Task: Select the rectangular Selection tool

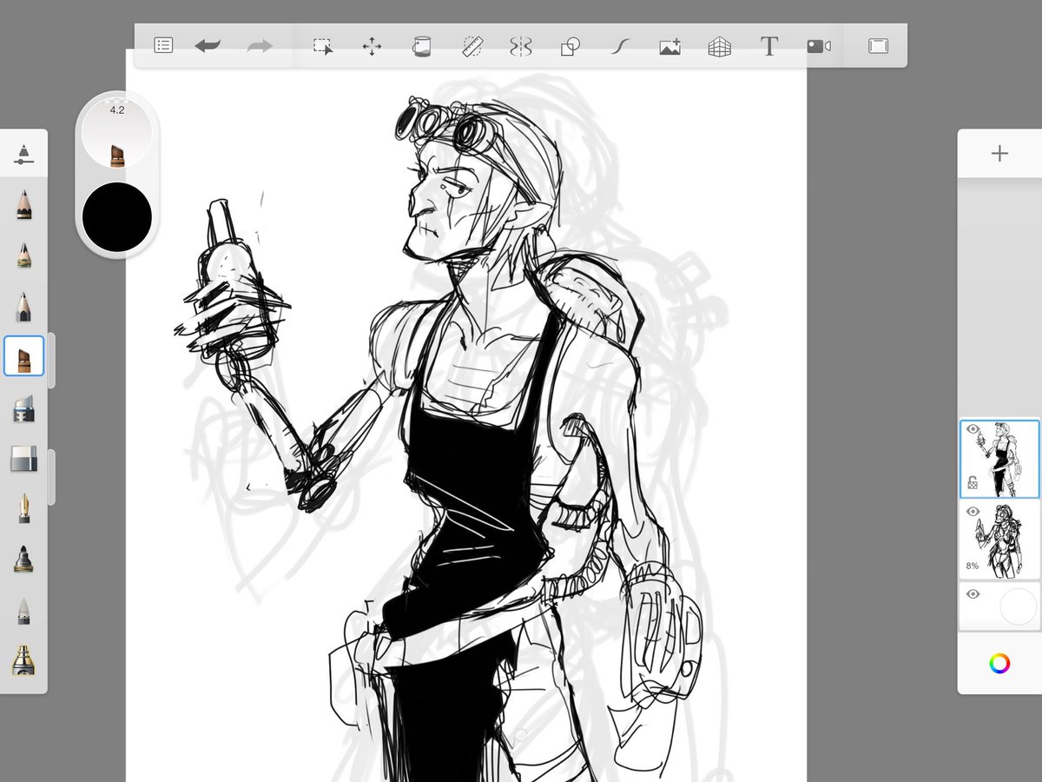Action: pos(323,46)
